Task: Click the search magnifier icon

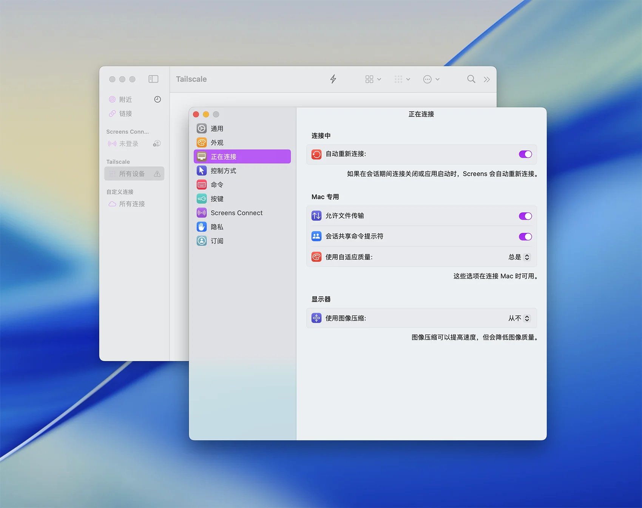Action: click(471, 79)
